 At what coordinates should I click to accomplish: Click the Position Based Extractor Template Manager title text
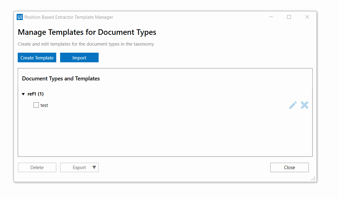tap(68, 17)
